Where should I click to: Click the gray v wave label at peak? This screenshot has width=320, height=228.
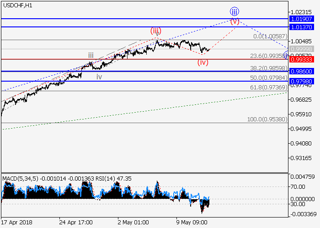(157, 35)
